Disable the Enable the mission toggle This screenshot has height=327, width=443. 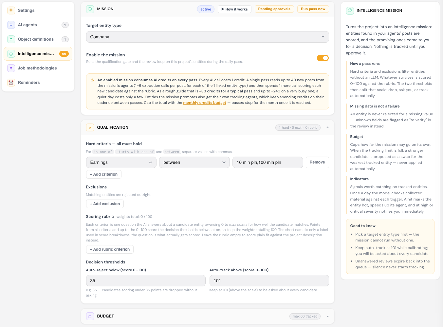click(323, 58)
